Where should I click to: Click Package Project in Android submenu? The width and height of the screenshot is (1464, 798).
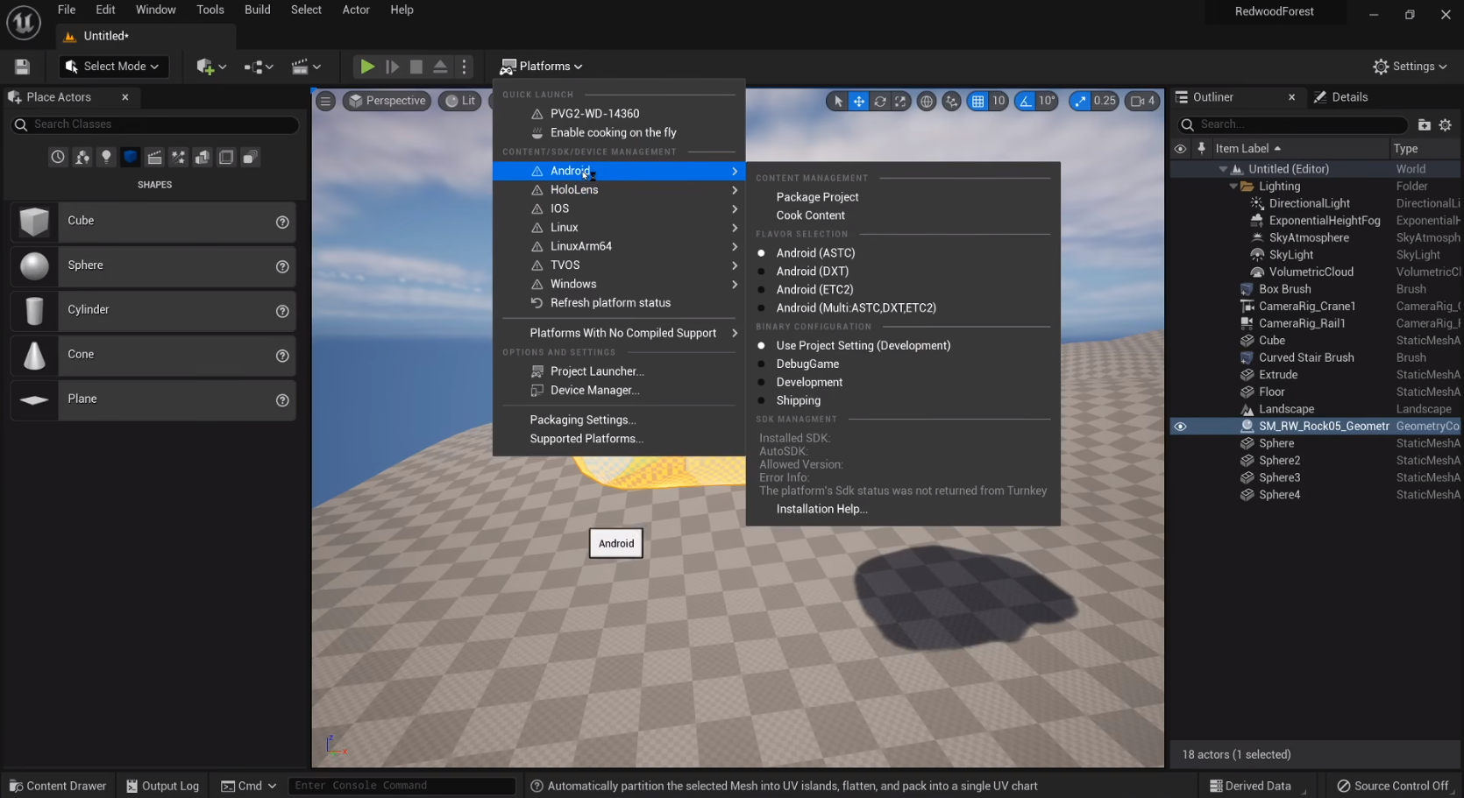coord(817,198)
